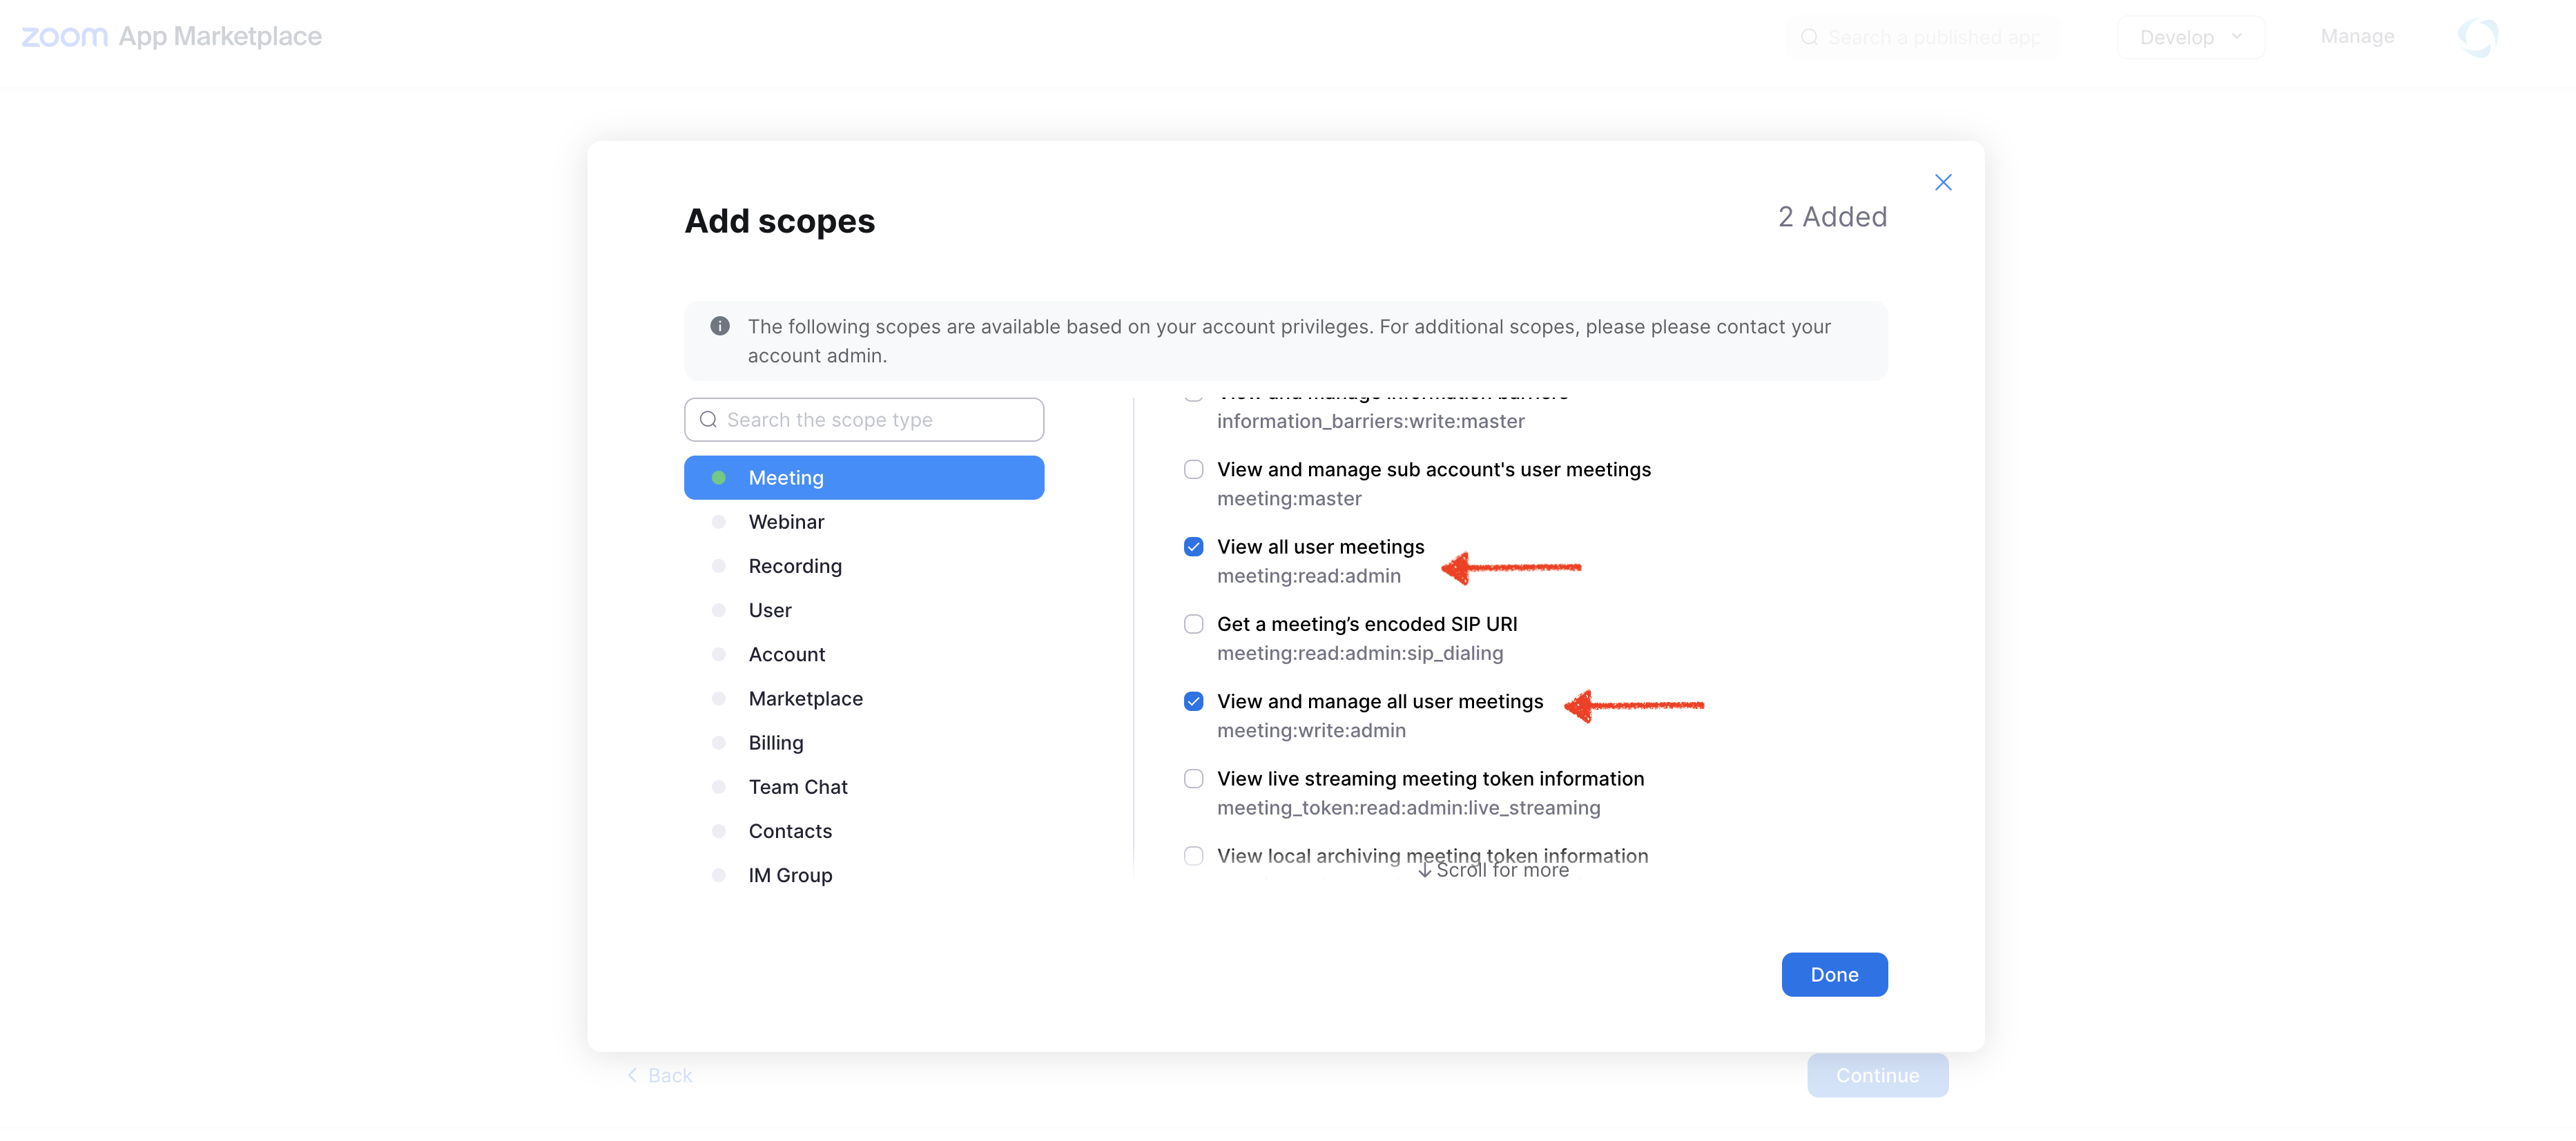Viewport: 2576px width, 1141px height.
Task: Select the Team Chat scope category
Action: (797, 787)
